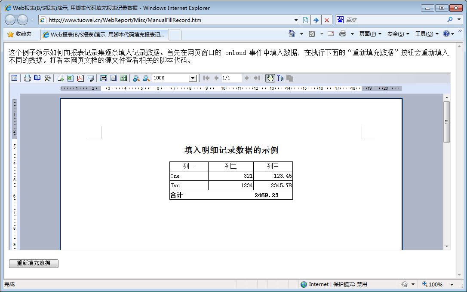Click the page number 1/1 field
467x292 pixels.
pyautogui.click(x=231, y=78)
